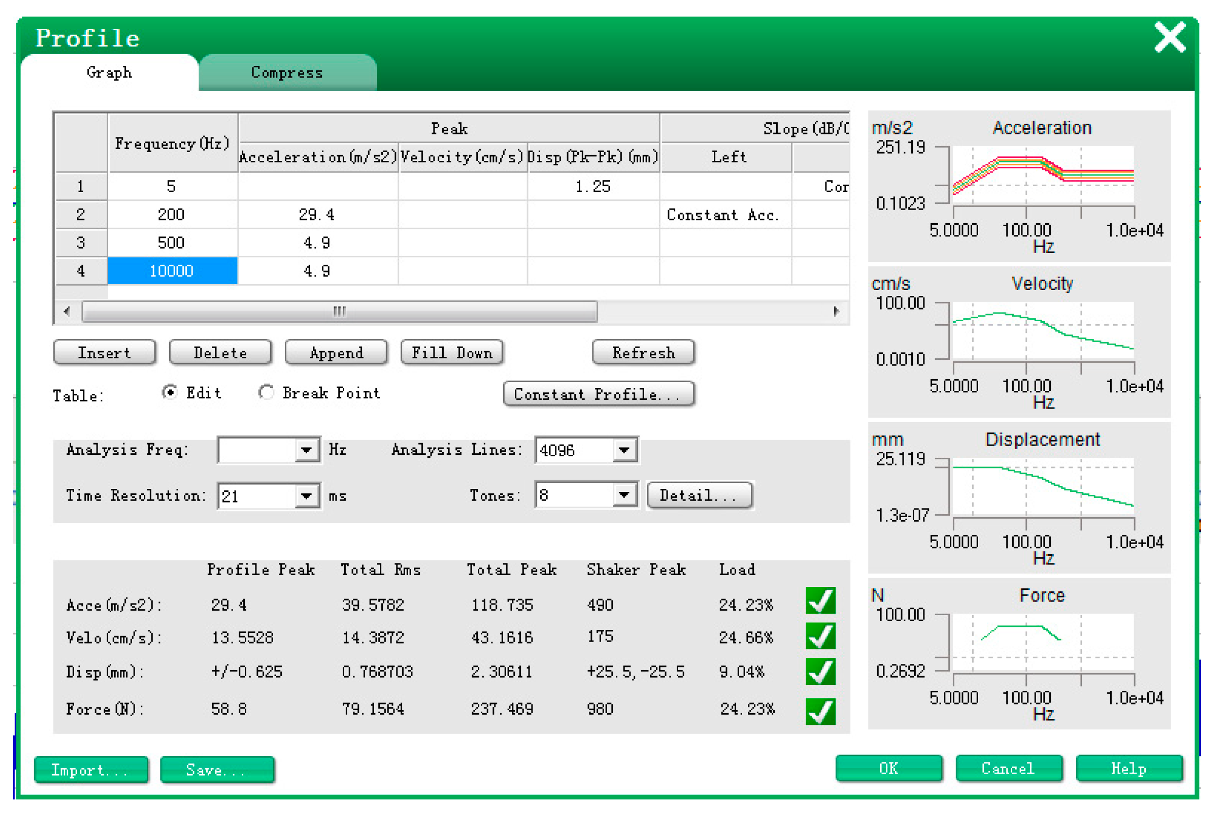
Task: Expand the Analysis Lines dropdown
Action: [624, 449]
